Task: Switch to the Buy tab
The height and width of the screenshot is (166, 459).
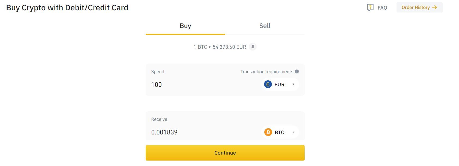Action: 185,26
